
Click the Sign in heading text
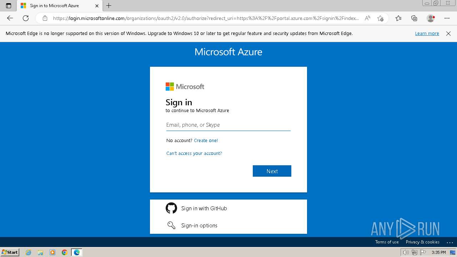[x=179, y=102]
